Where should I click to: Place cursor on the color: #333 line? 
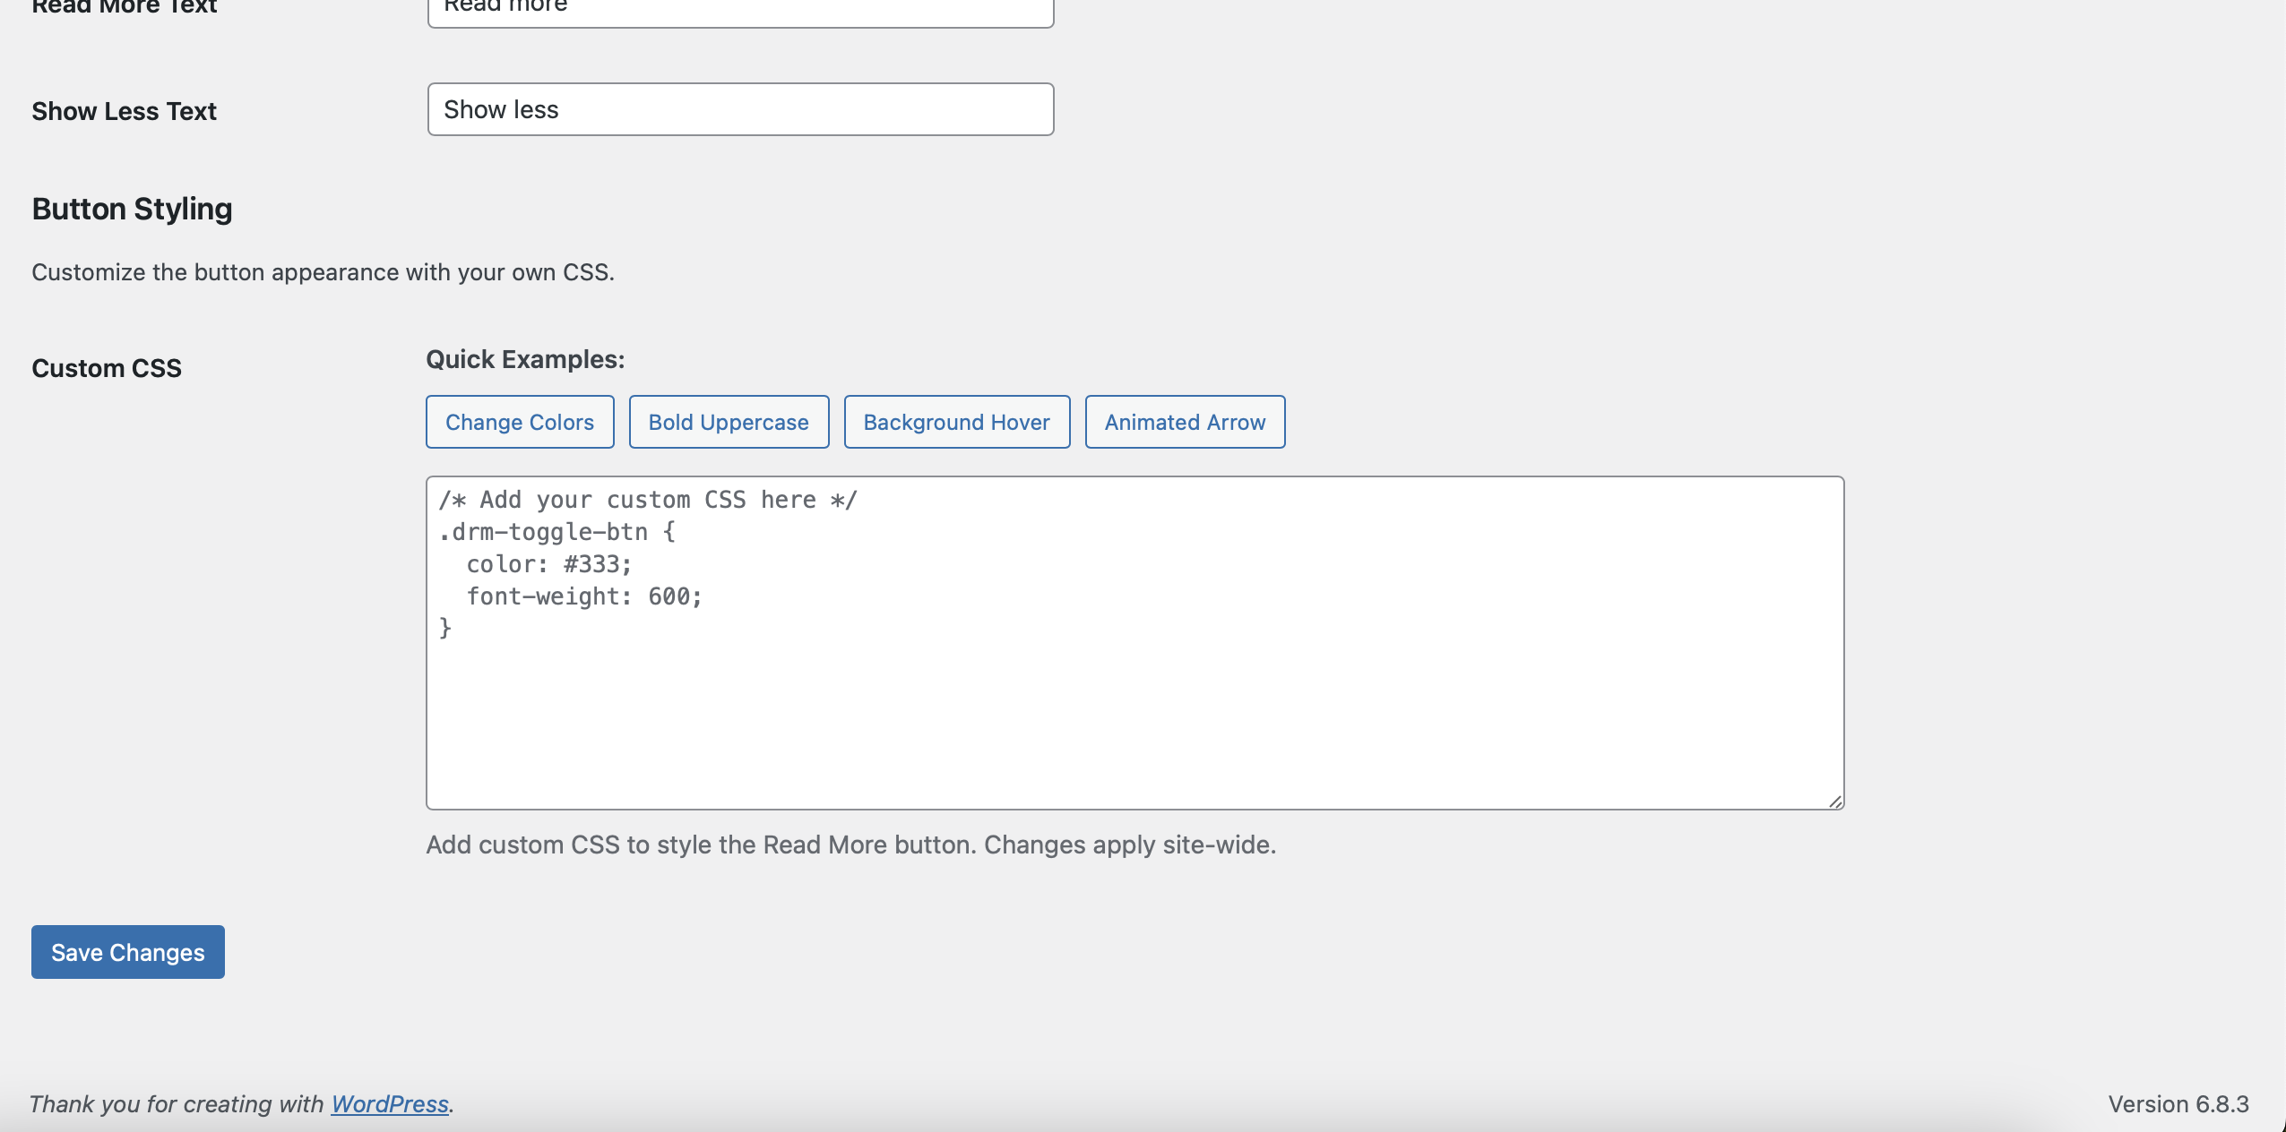tap(548, 564)
